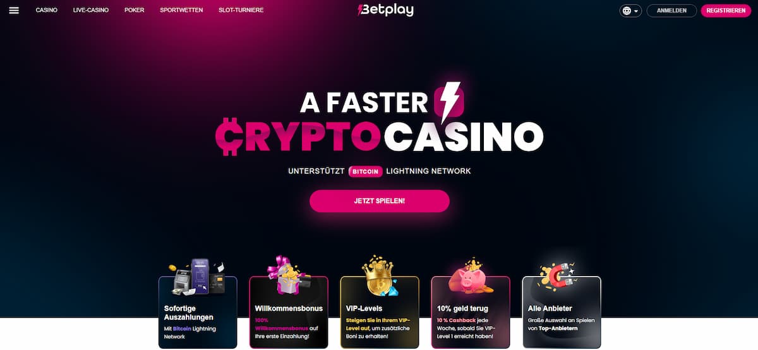
Task: Click the Registrieren button
Action: 726,11
